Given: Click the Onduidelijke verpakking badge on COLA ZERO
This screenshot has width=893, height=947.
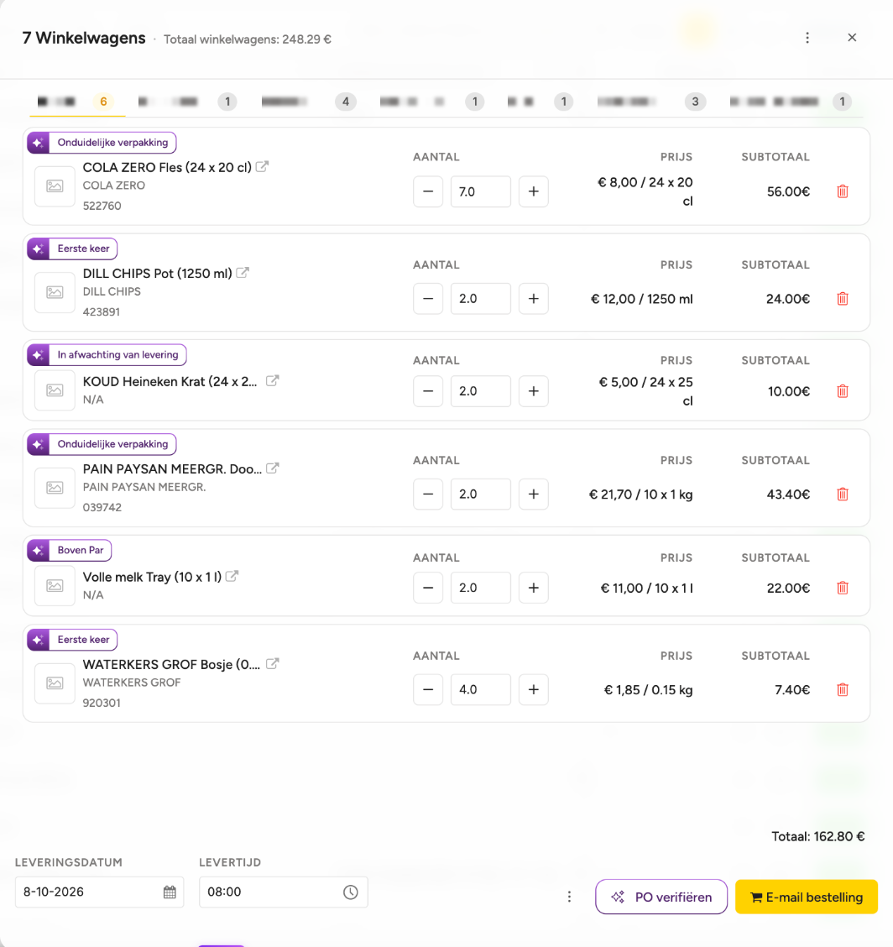Looking at the screenshot, I should (x=102, y=143).
